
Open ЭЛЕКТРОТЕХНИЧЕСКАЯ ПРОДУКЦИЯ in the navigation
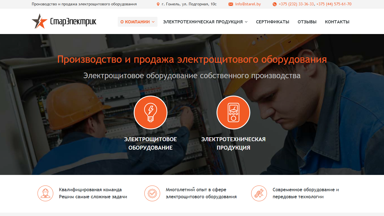(x=205, y=22)
